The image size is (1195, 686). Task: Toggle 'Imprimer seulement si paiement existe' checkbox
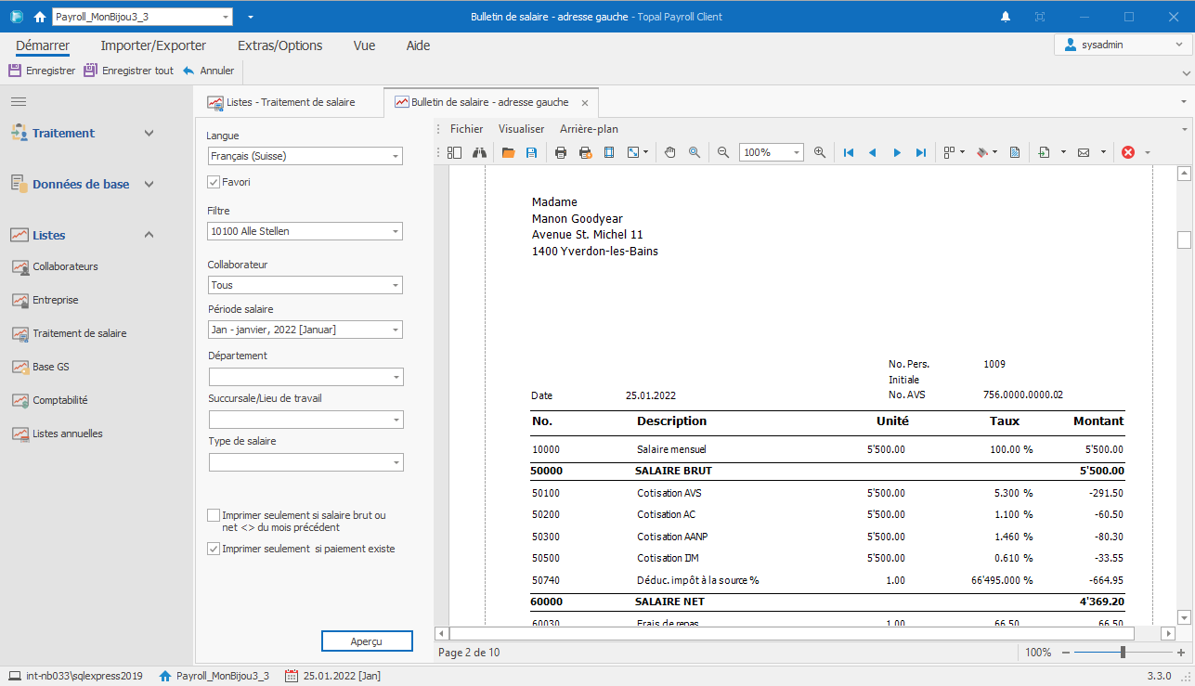tap(214, 549)
